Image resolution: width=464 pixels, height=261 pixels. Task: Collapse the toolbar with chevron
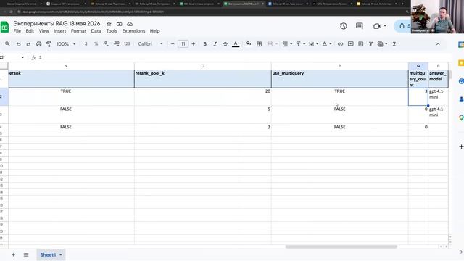pyautogui.click(x=438, y=44)
